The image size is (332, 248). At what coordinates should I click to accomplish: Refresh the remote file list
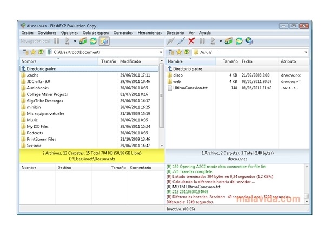(x=239, y=41)
